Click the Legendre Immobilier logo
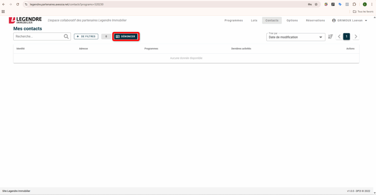 point(25,20)
